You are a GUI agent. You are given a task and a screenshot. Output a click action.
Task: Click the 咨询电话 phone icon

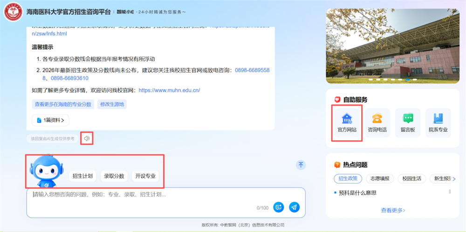377,123
